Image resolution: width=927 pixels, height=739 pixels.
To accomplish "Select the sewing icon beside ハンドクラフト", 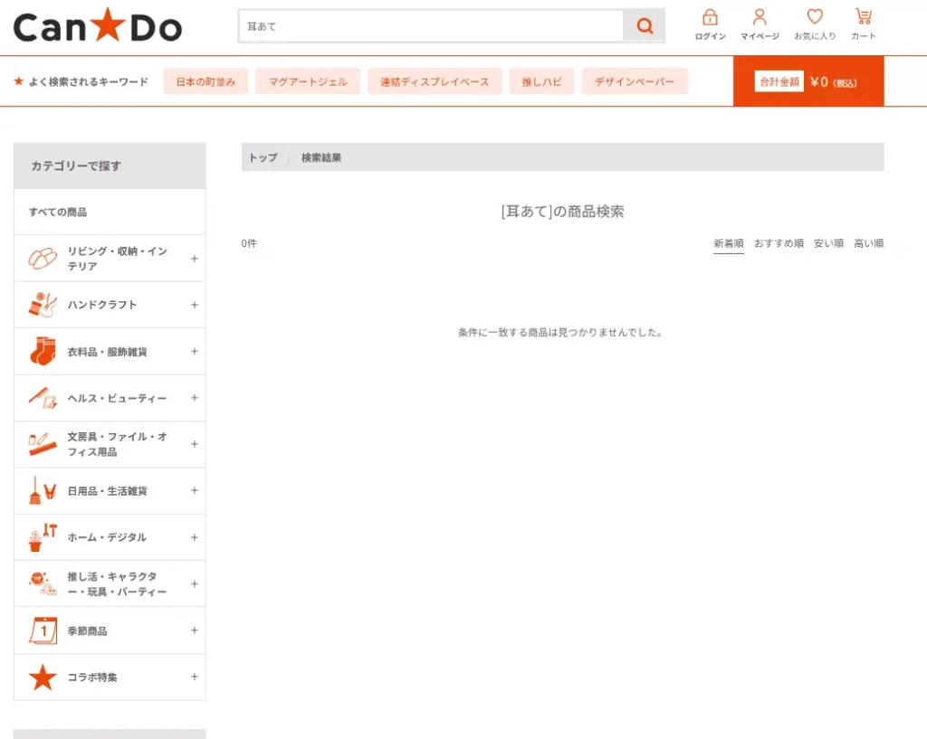I will tap(41, 304).
